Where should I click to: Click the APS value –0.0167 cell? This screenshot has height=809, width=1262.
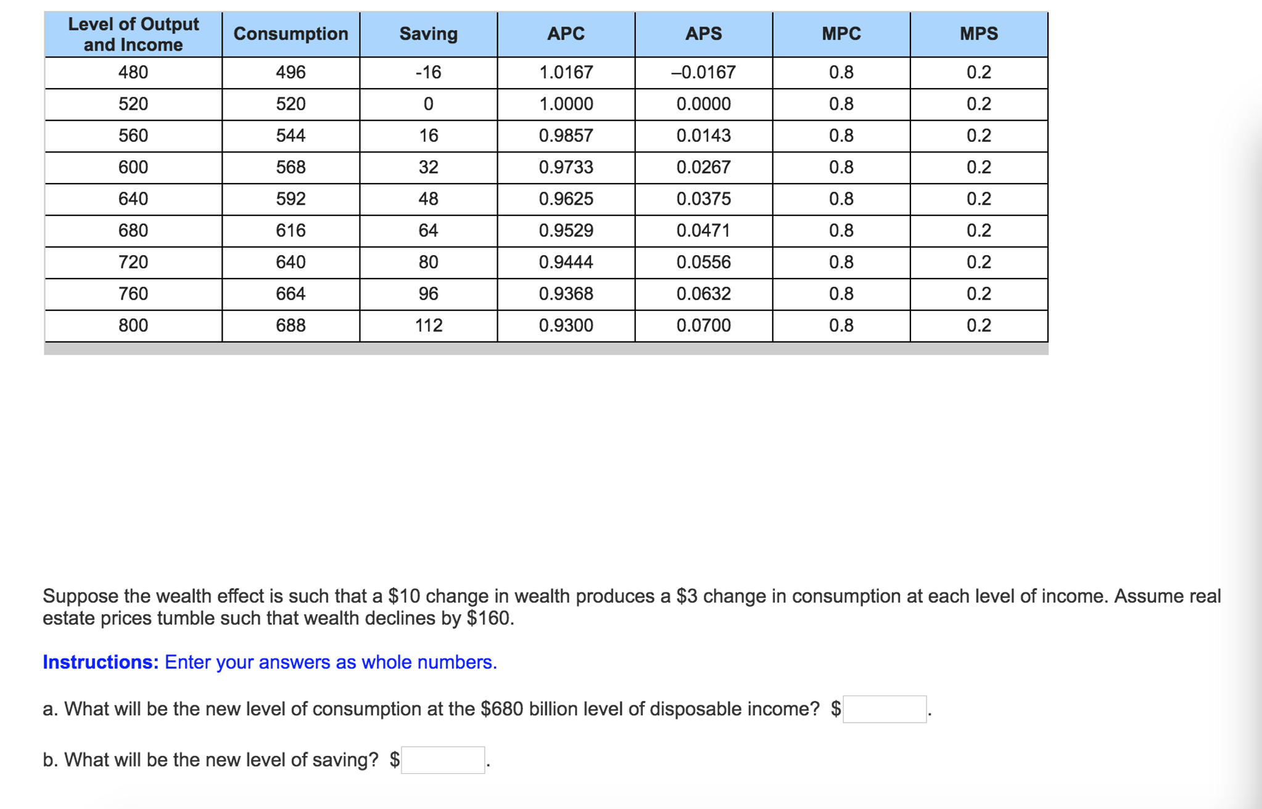(x=703, y=73)
